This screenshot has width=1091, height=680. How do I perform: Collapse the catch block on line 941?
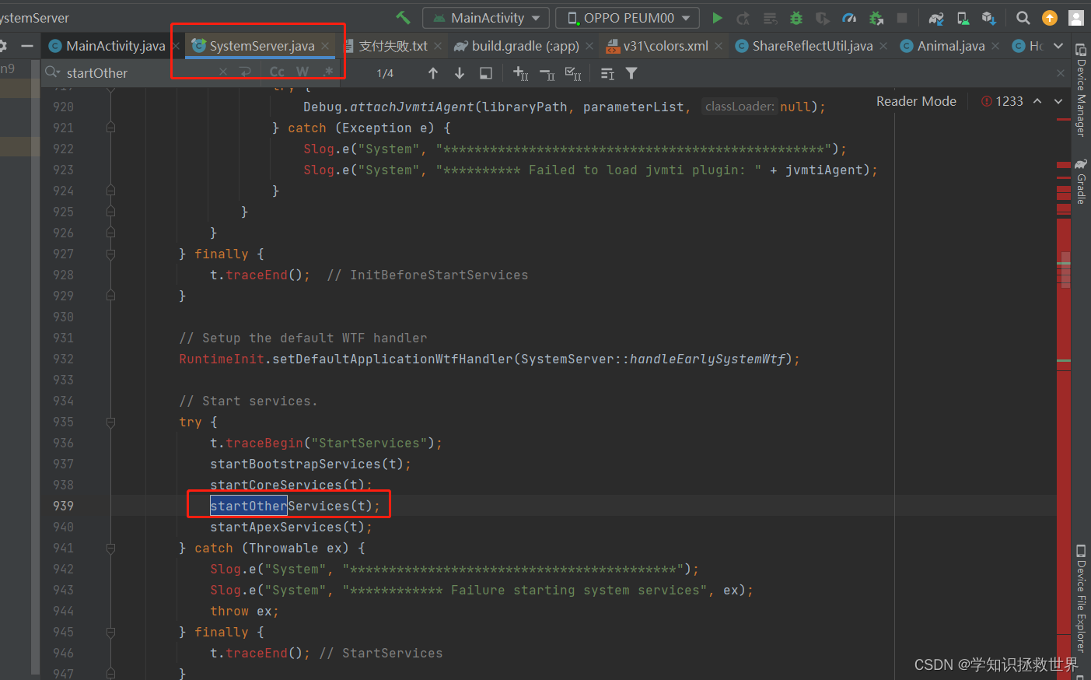point(110,548)
